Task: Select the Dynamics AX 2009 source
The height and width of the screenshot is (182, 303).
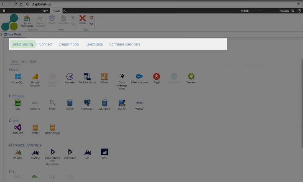Action: 18,154
